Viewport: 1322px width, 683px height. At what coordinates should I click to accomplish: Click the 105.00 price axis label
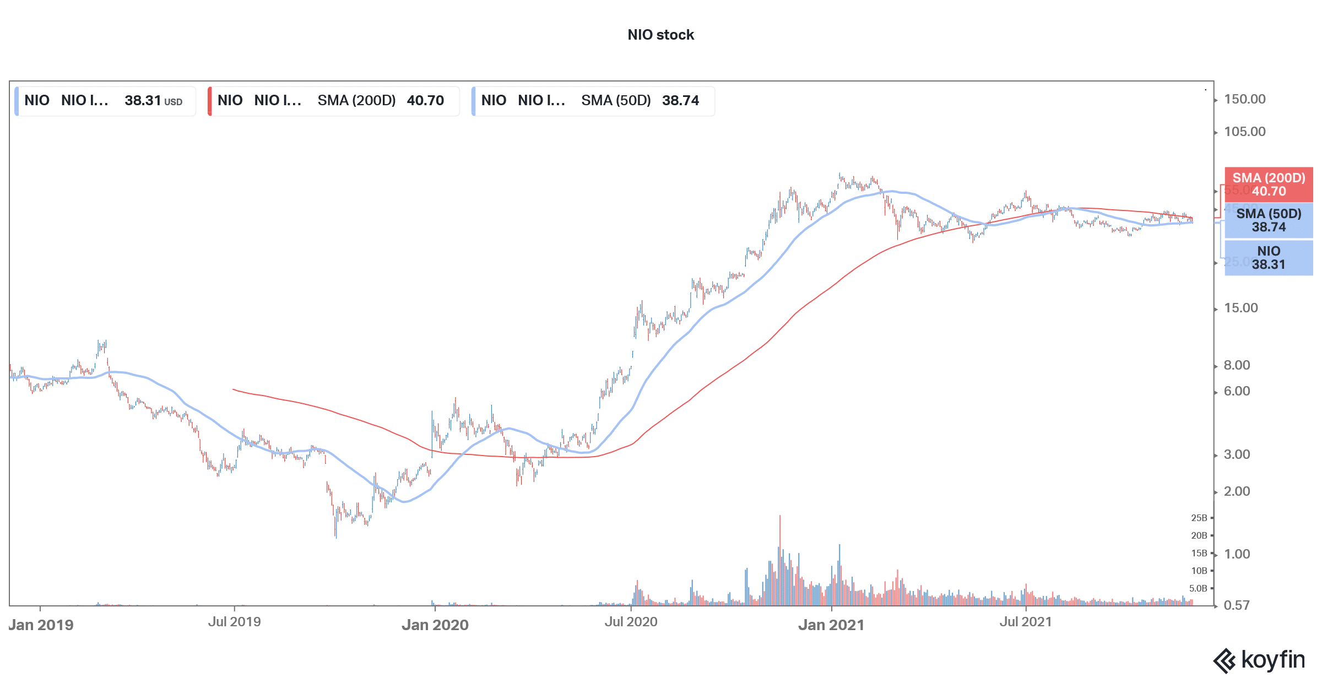pyautogui.click(x=1244, y=132)
